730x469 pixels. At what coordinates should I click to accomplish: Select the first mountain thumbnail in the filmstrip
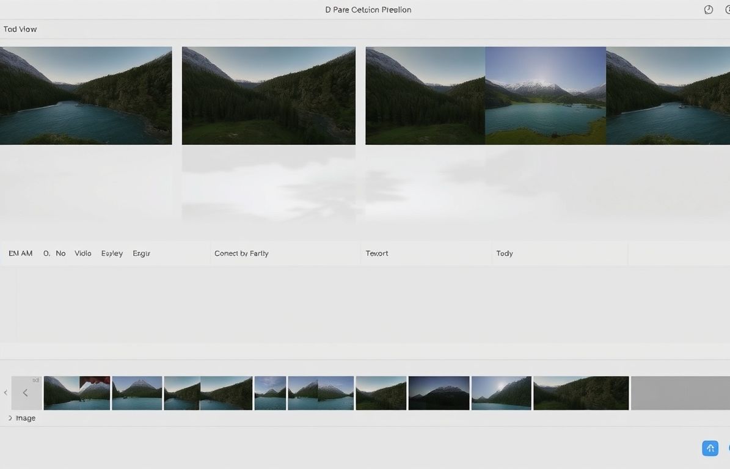[x=76, y=393]
